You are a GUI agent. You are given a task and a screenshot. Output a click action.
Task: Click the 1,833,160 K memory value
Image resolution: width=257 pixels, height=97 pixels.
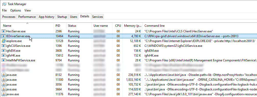pos(133,80)
